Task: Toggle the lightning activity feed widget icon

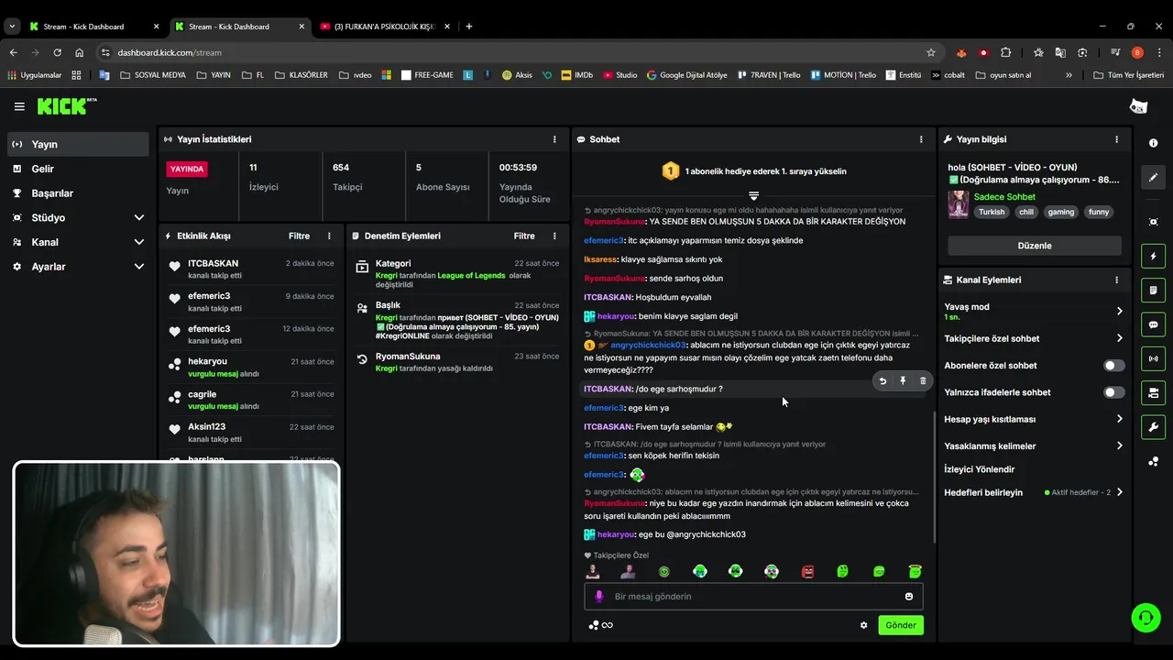Action: [1153, 257]
